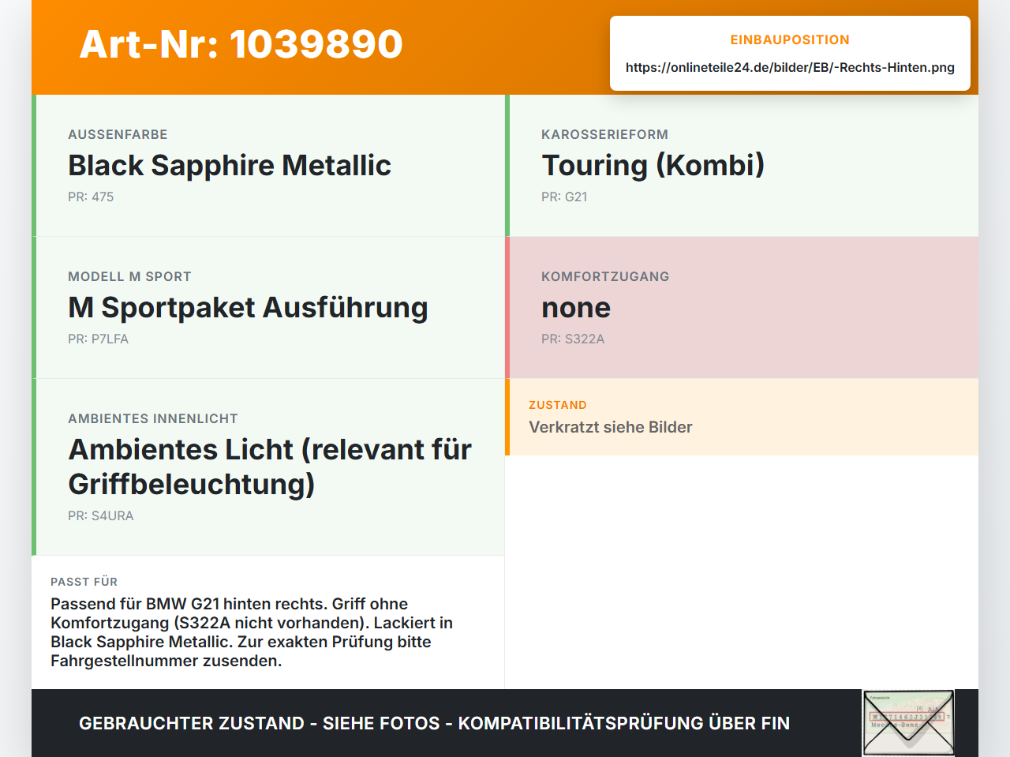Click the MODELL M SPORT label
Screen dimensions: 1010x757
coord(129,276)
